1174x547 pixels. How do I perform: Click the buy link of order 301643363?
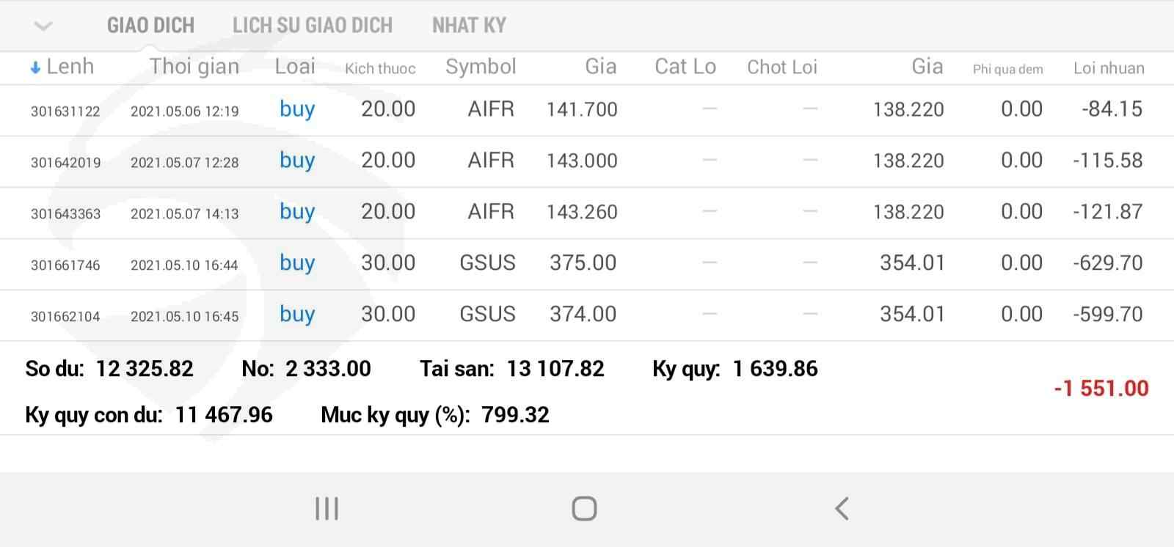click(x=297, y=212)
